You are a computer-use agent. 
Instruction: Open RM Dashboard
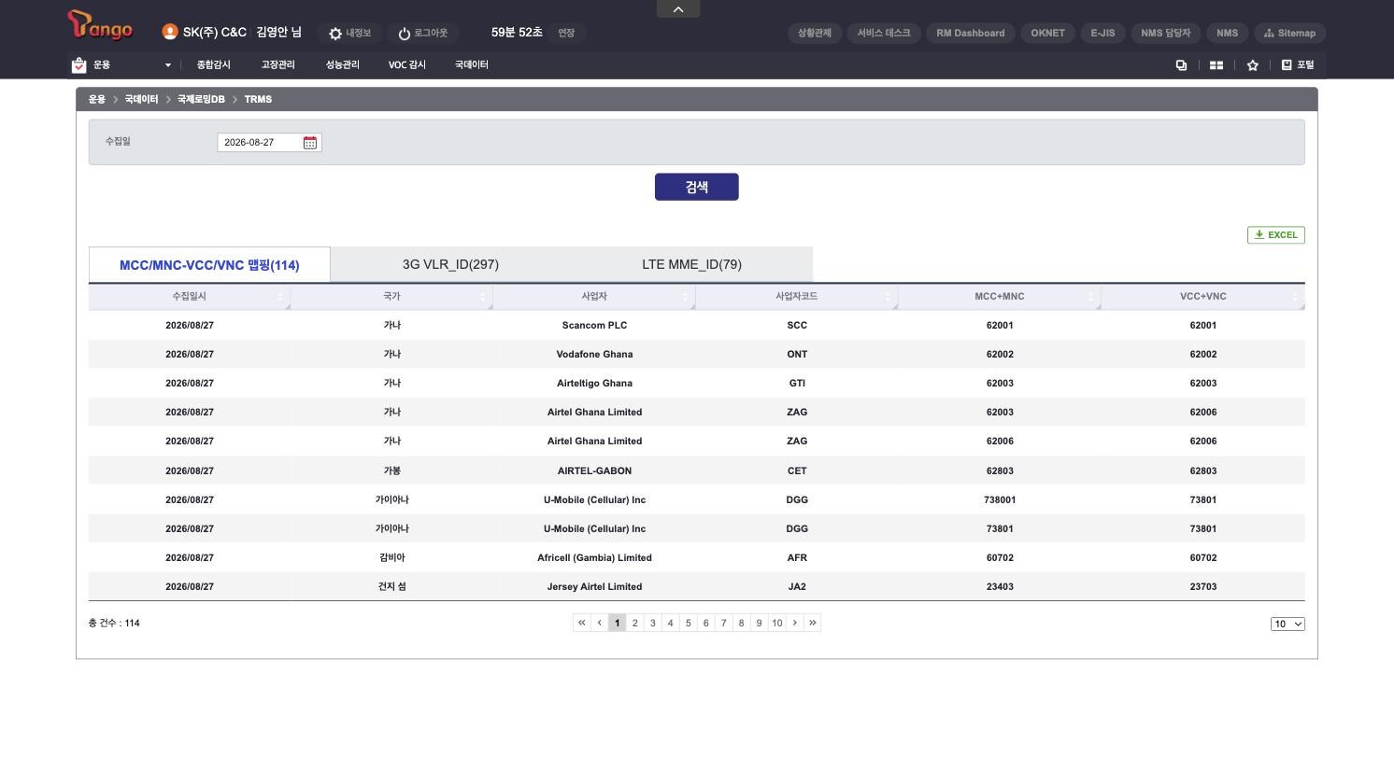click(x=971, y=33)
